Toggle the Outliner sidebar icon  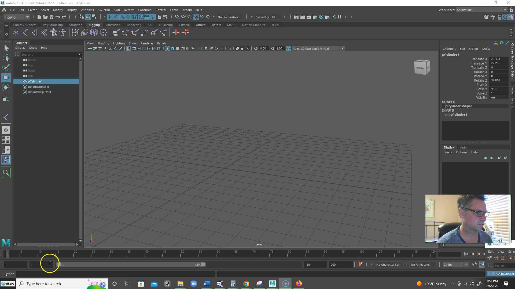(6, 160)
